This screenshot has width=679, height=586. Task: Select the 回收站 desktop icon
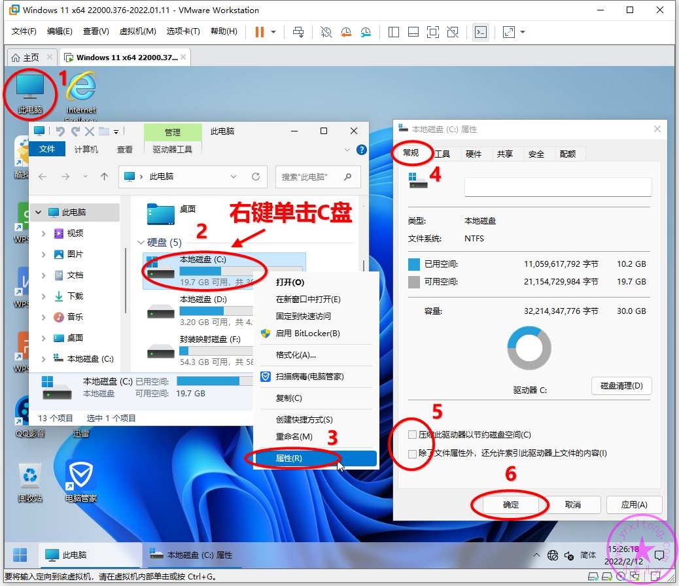point(30,483)
